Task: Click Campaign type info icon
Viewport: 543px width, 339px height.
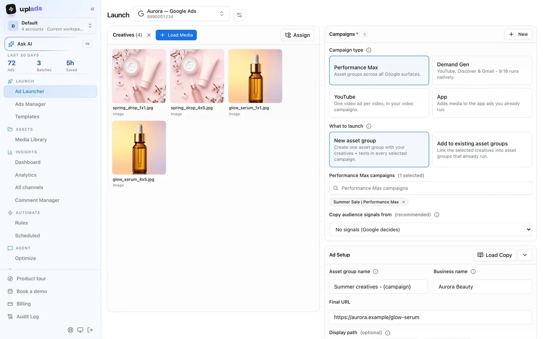Action: [x=369, y=50]
